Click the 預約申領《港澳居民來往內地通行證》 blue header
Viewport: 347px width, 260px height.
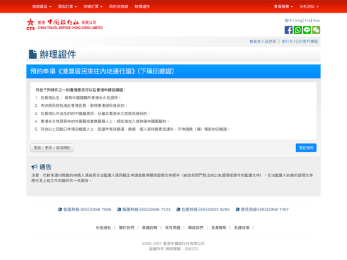click(x=173, y=72)
